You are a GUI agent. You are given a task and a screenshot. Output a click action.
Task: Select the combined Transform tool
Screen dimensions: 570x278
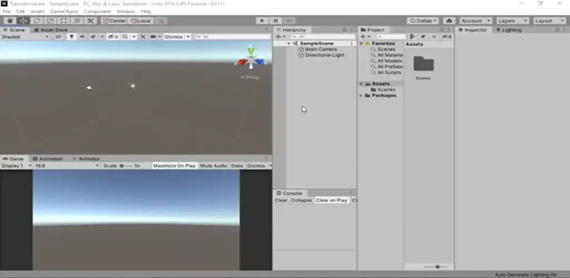click(77, 21)
